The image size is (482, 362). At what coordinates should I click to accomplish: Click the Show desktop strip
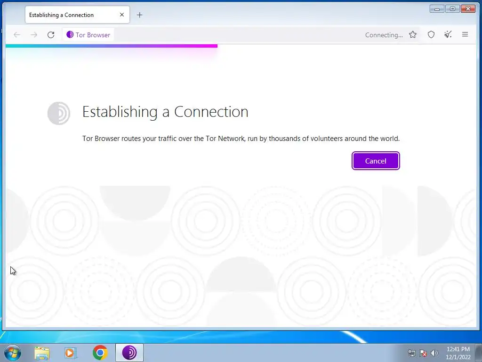pos(478,353)
